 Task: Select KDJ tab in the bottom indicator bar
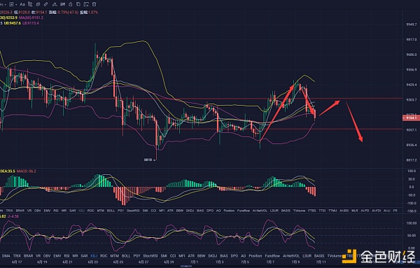94,256
